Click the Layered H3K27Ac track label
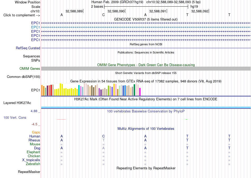251x178 pixels. (17, 103)
